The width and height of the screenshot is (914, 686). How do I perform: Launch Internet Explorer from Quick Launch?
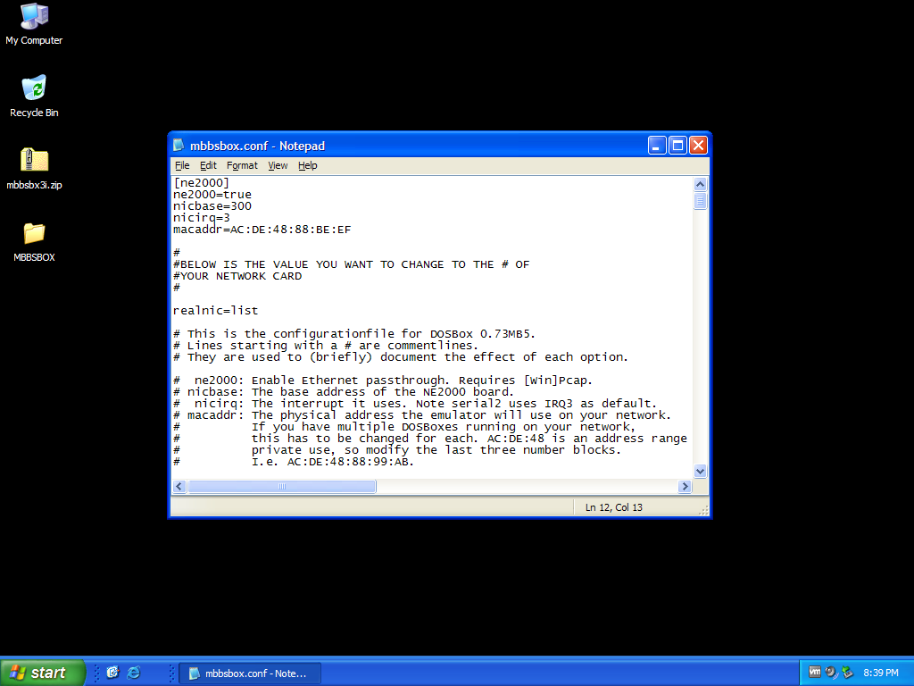click(x=134, y=673)
